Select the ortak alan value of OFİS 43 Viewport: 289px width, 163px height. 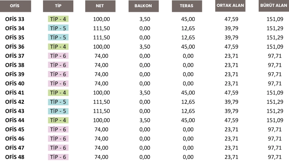click(x=231, y=111)
